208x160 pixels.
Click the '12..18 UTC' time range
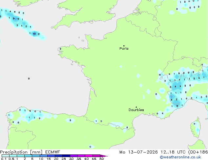tap(173, 152)
